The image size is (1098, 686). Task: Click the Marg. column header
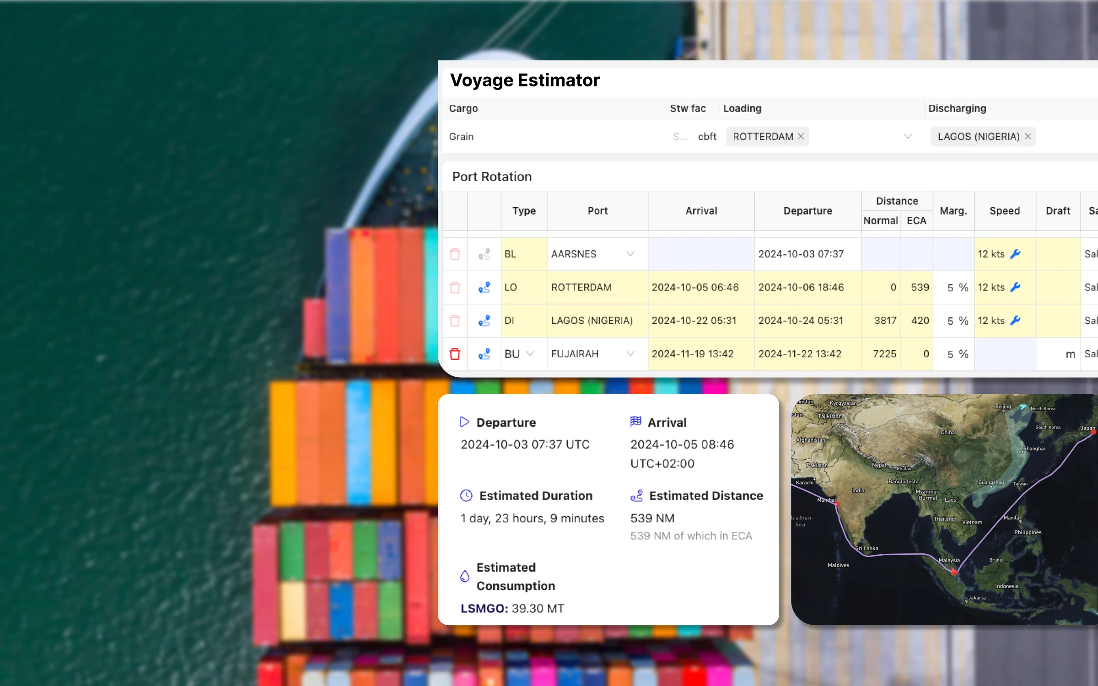click(x=953, y=211)
